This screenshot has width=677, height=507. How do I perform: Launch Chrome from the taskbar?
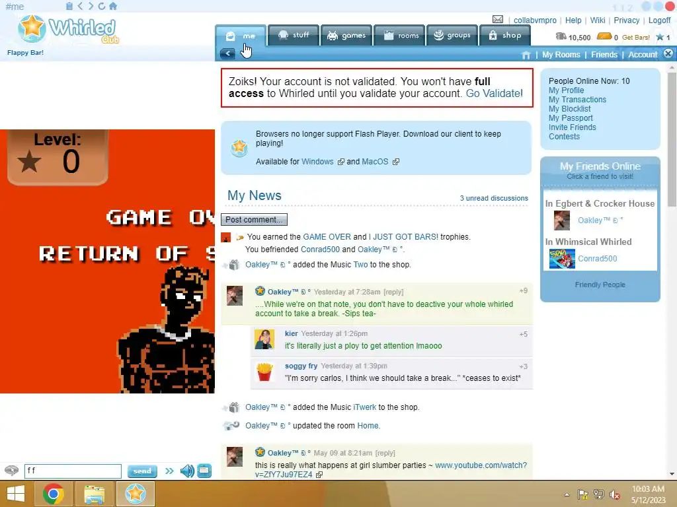click(53, 494)
